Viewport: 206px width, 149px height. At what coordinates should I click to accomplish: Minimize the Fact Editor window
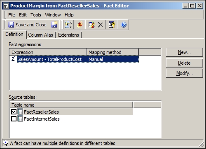pos(185,6)
